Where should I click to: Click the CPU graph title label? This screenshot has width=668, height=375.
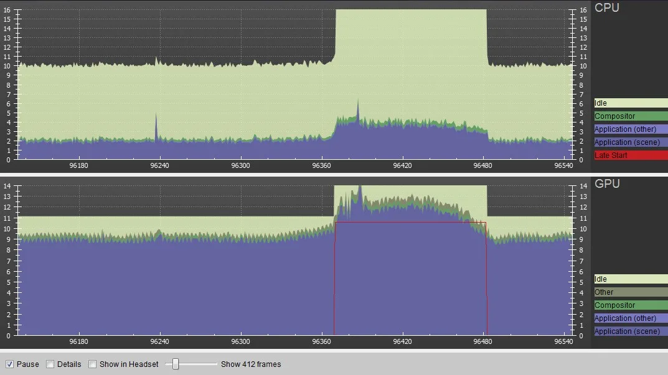tap(606, 7)
